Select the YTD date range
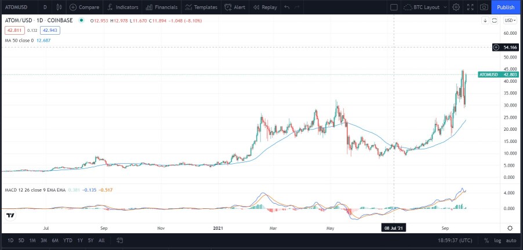The height and width of the screenshot is (250, 523). pyautogui.click(x=68, y=240)
